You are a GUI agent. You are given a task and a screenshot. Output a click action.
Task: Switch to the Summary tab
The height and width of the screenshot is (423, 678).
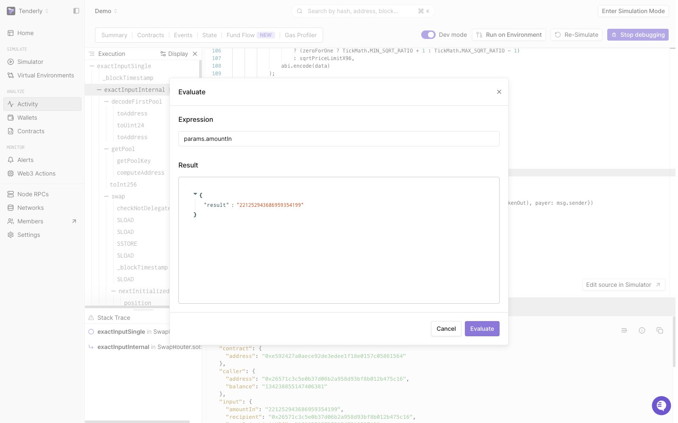tap(114, 35)
